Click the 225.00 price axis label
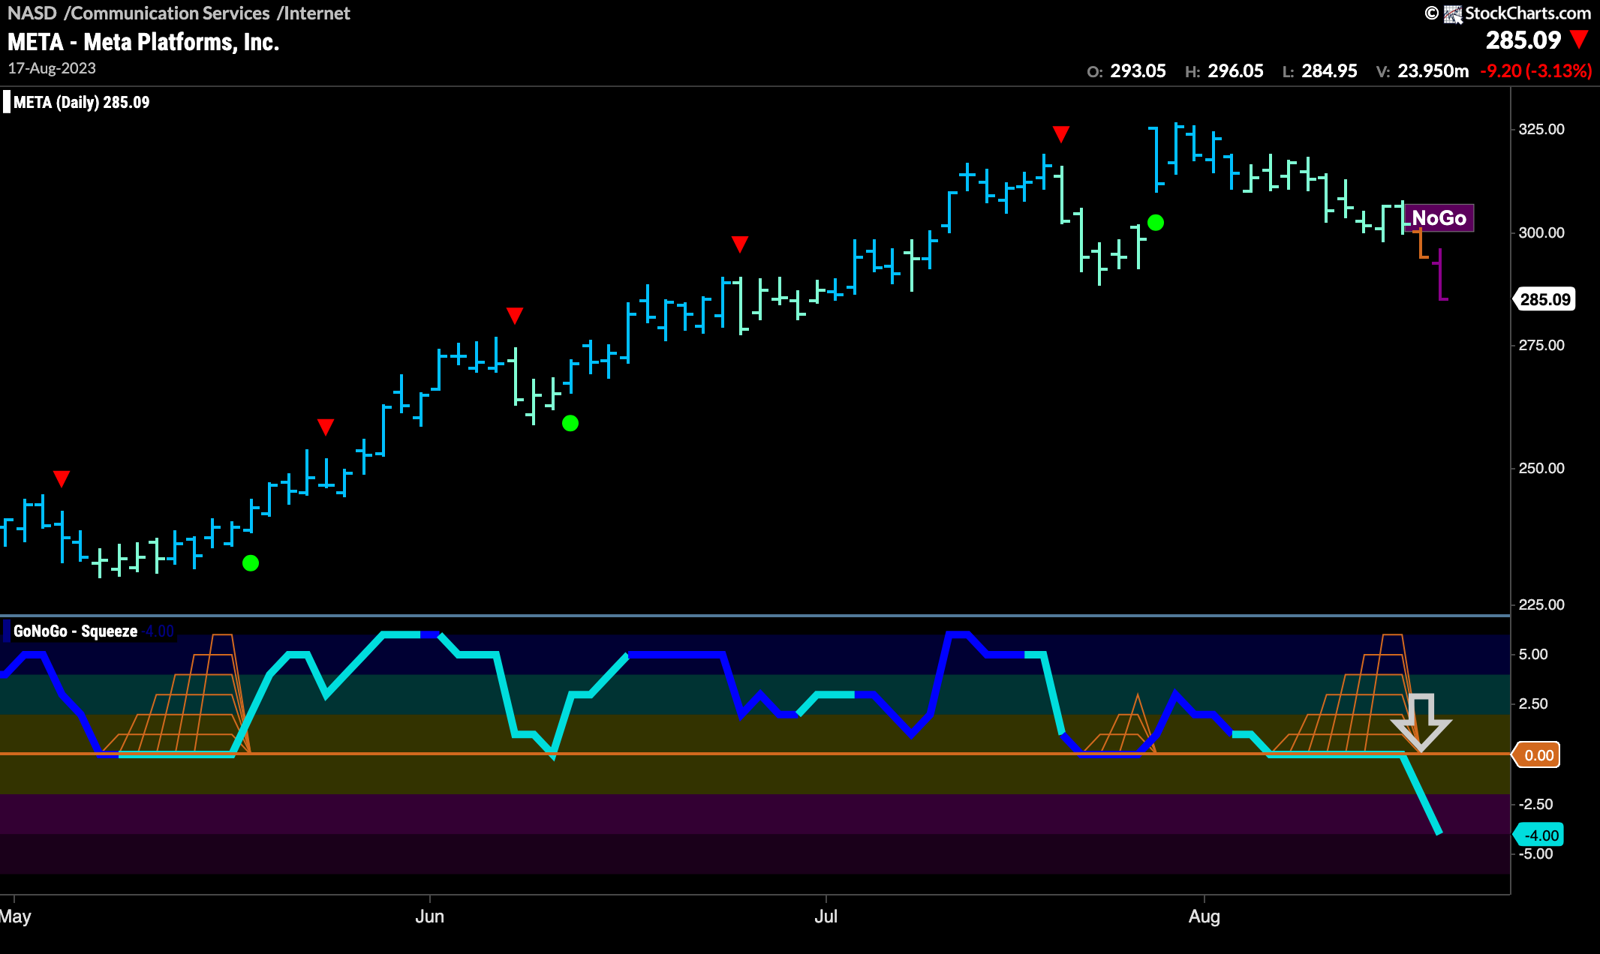 point(1541,604)
